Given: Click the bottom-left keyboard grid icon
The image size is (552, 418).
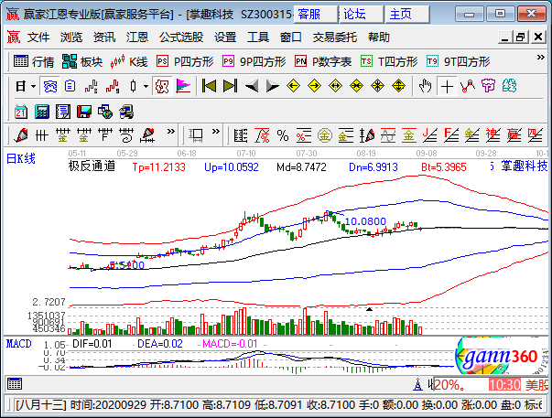Looking at the screenshot, I should pyautogui.click(x=15, y=384).
